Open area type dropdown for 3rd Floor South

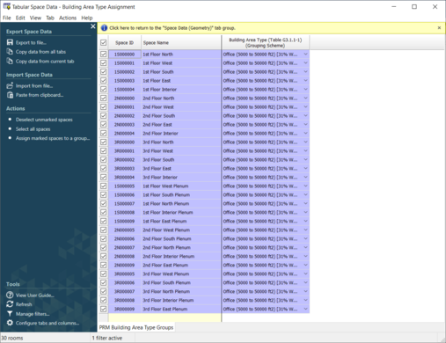[x=305, y=160]
